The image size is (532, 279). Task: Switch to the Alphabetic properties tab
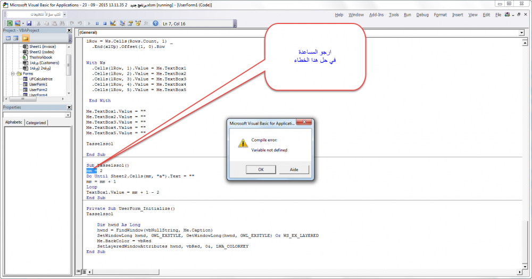[x=14, y=122]
